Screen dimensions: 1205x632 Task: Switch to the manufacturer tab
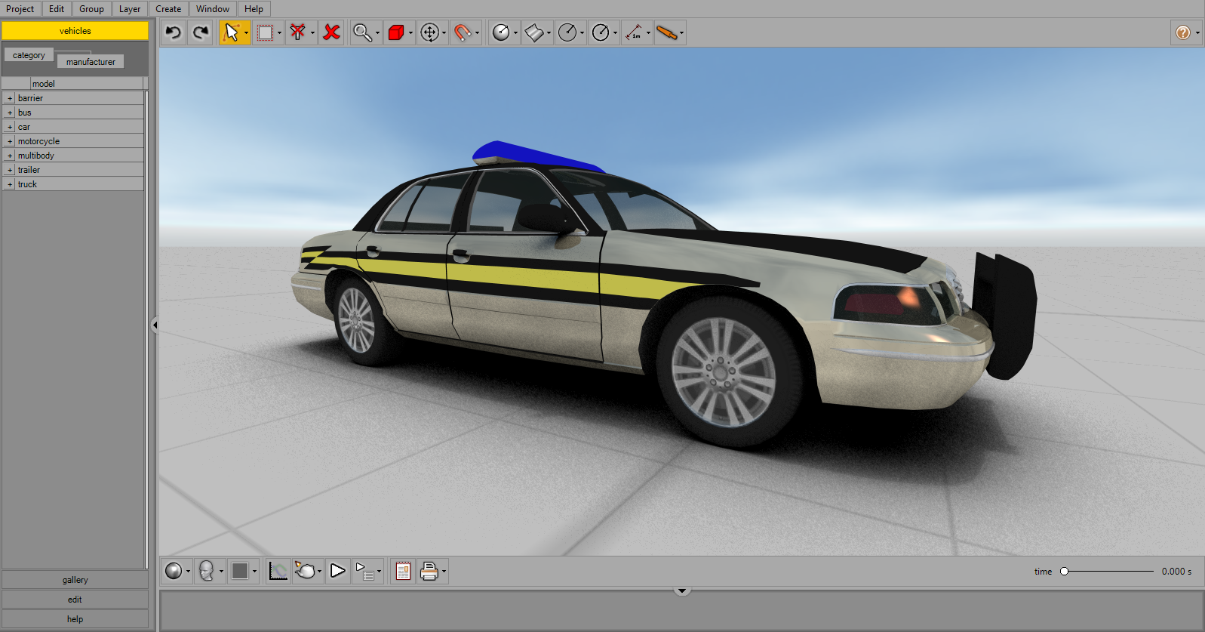91,62
